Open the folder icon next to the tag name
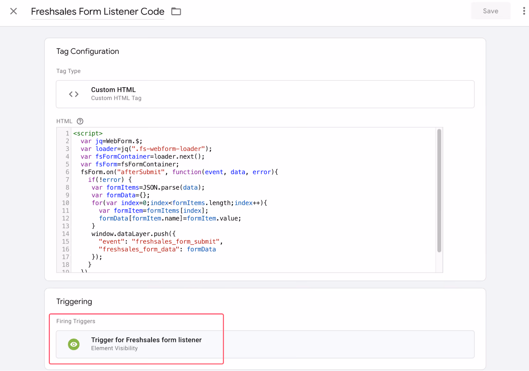Screen dimensions: 529x371 tap(176, 12)
